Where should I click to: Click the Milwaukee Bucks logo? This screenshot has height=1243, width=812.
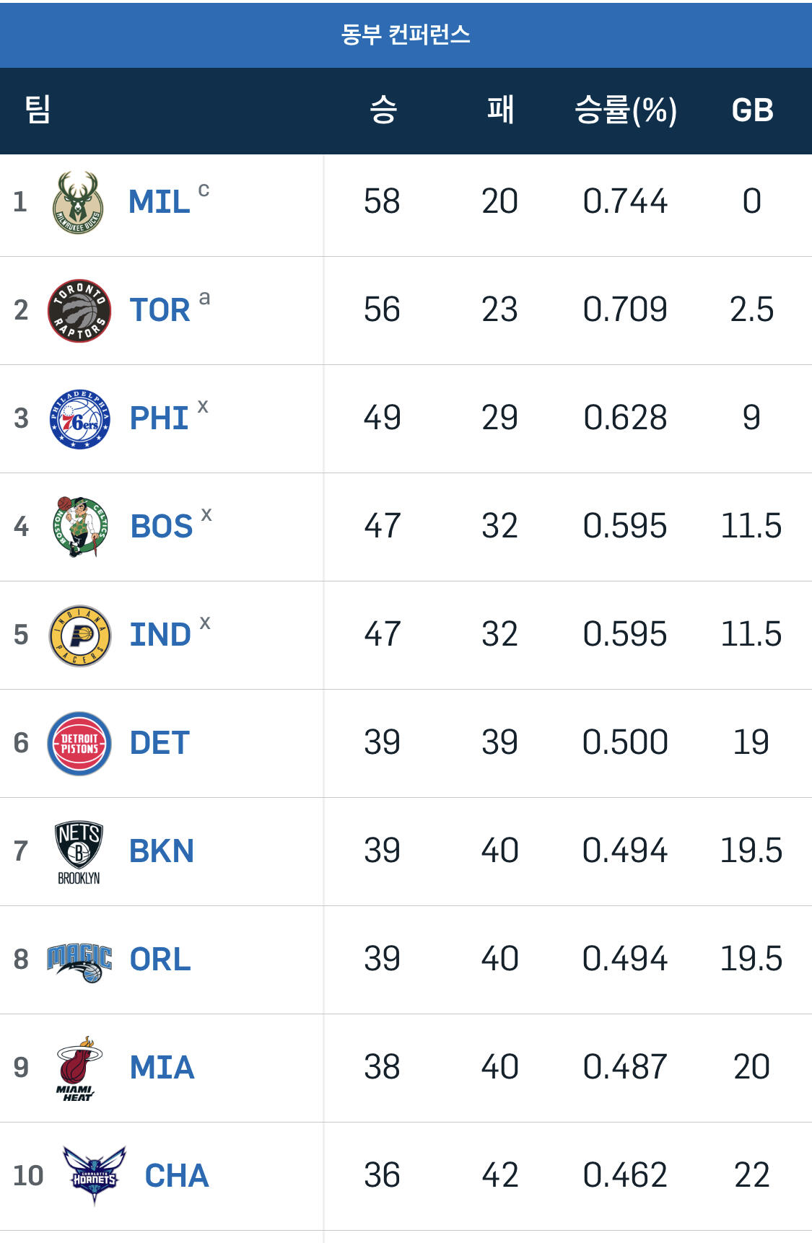(79, 203)
